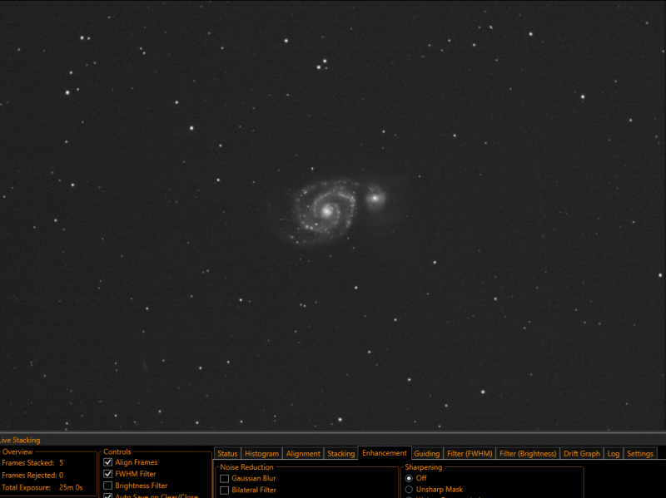This screenshot has height=498, width=666.
Task: Open the Filter (Brightness) tab
Action: point(528,453)
